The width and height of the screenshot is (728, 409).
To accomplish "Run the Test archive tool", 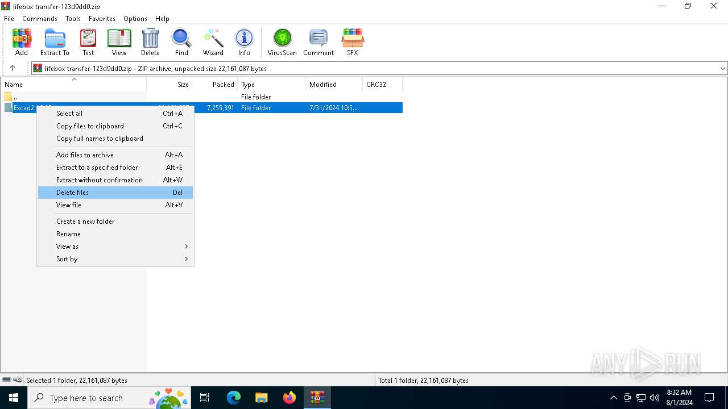I will [x=88, y=42].
